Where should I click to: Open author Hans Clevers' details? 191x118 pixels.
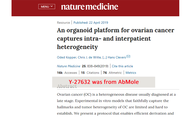(x=117, y=57)
